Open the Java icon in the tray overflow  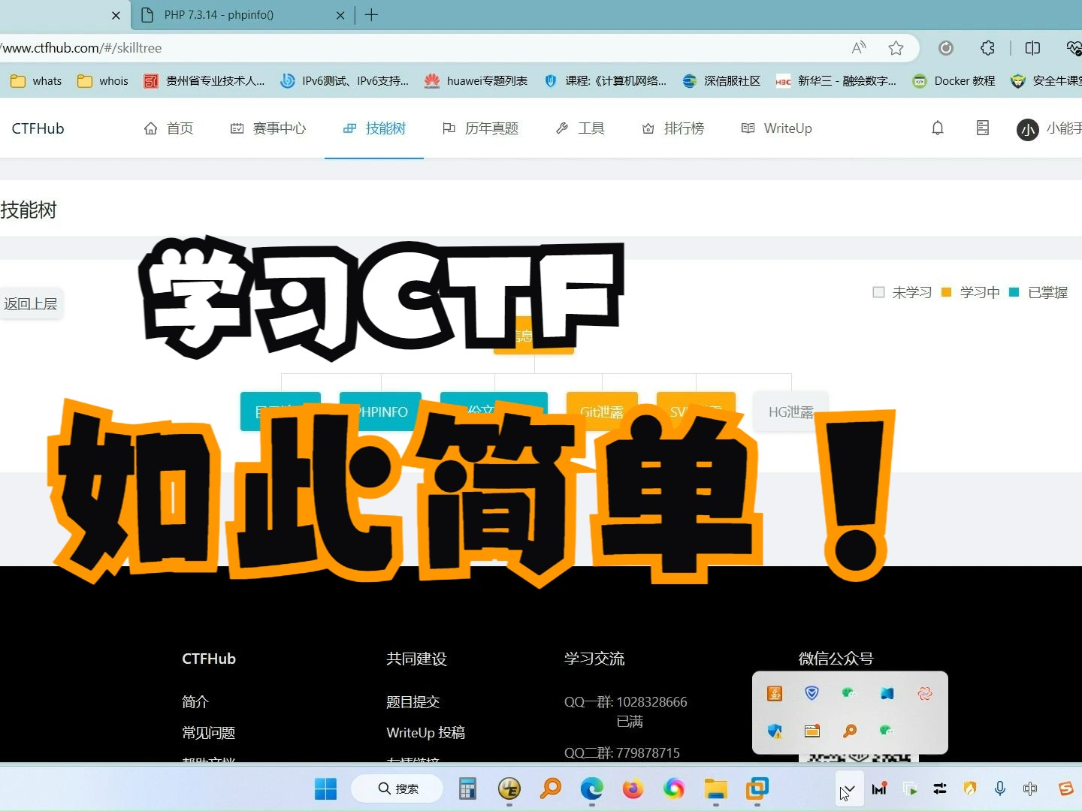click(x=775, y=694)
